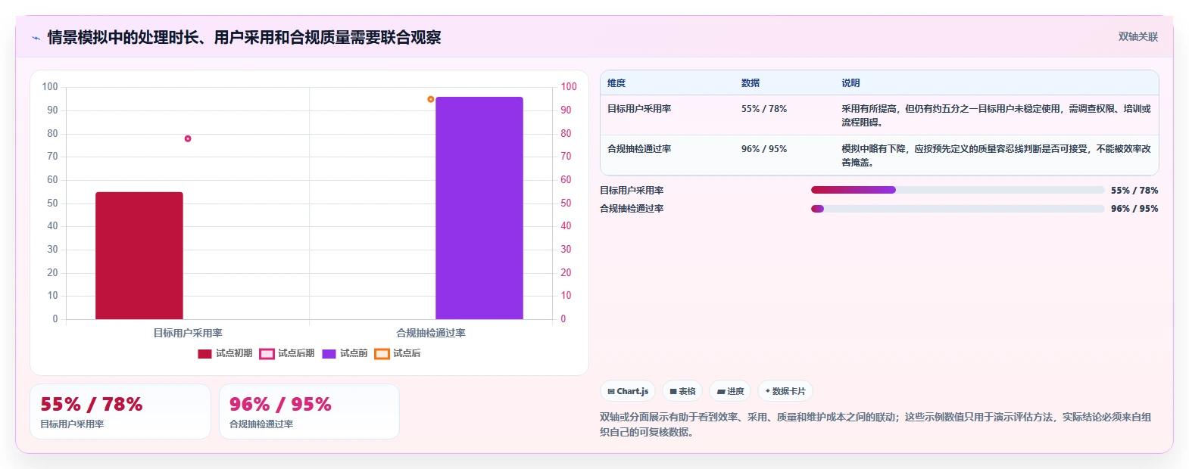Select the 表格 chip
The image size is (1189, 469).
(682, 391)
